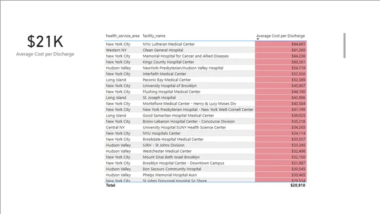Select Kings County Hospital Center cell
Screen dimensions: 380x214
(x=168, y=62)
